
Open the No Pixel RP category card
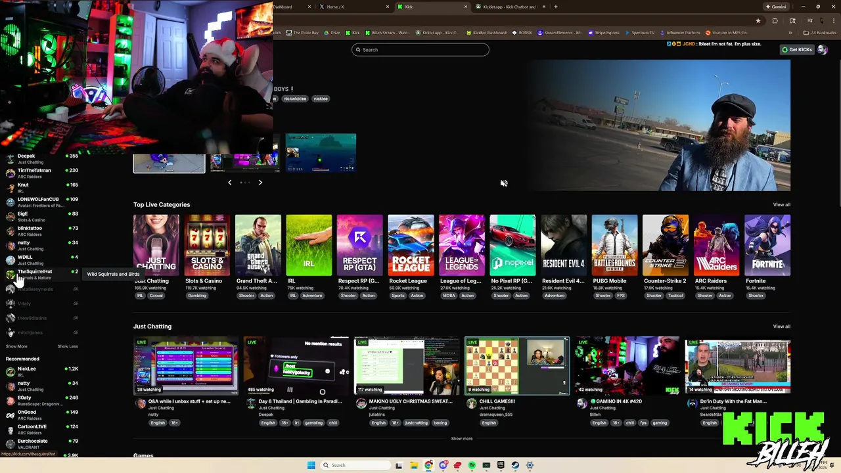point(512,245)
